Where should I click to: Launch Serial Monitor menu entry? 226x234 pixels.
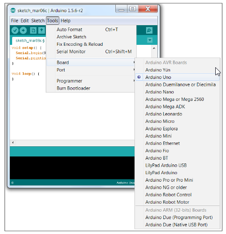pos(91,51)
